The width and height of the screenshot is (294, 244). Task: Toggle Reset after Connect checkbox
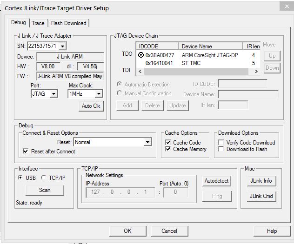[26, 151]
